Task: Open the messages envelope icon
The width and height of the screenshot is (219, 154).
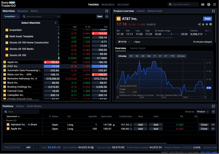Action: coord(203,5)
